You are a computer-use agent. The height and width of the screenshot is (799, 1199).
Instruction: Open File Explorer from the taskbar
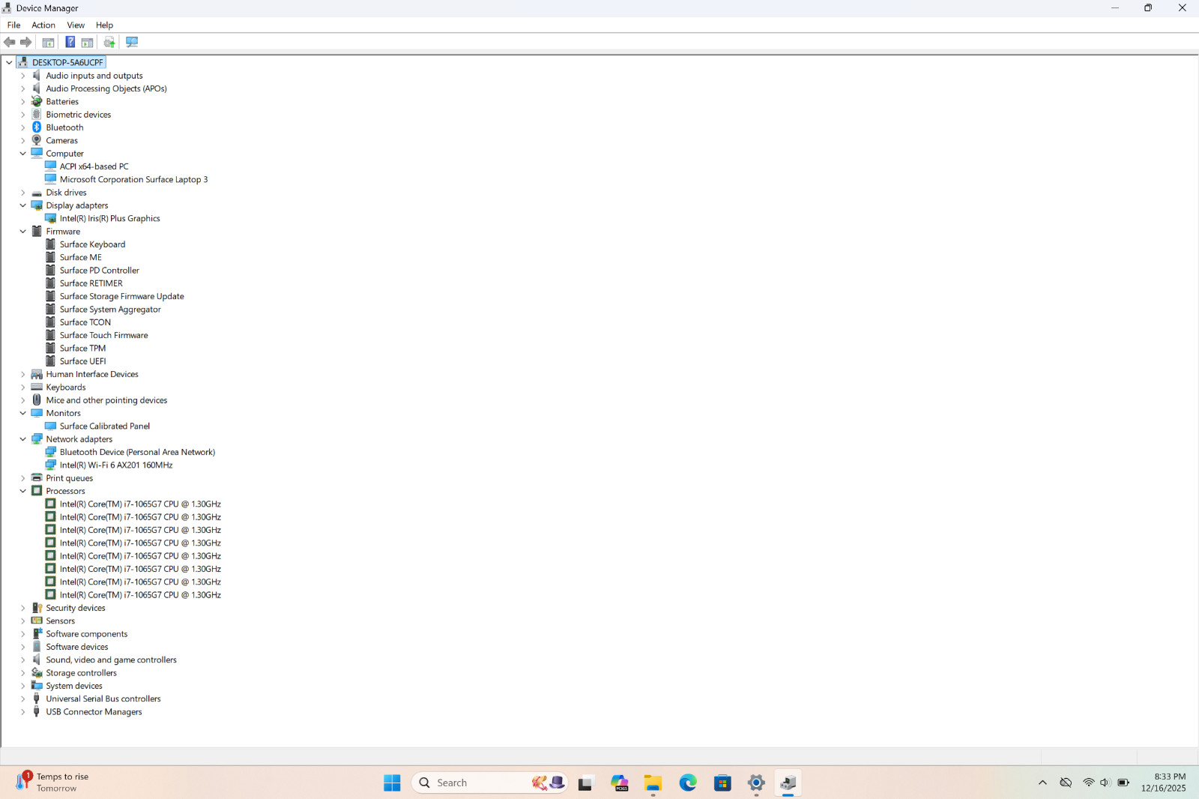(653, 783)
